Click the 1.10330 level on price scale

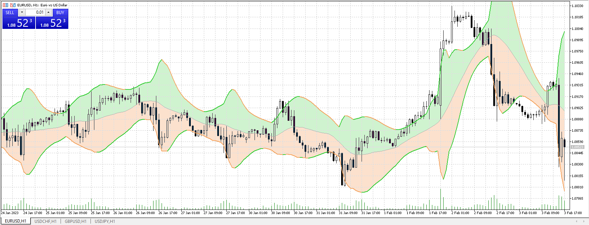click(x=577, y=6)
